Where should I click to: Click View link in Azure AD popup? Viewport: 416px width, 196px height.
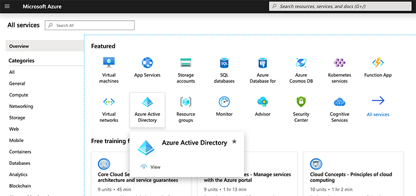[x=155, y=167]
